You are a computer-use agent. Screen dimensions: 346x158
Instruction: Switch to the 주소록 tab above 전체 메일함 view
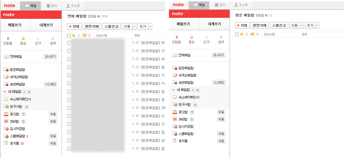click(73, 6)
